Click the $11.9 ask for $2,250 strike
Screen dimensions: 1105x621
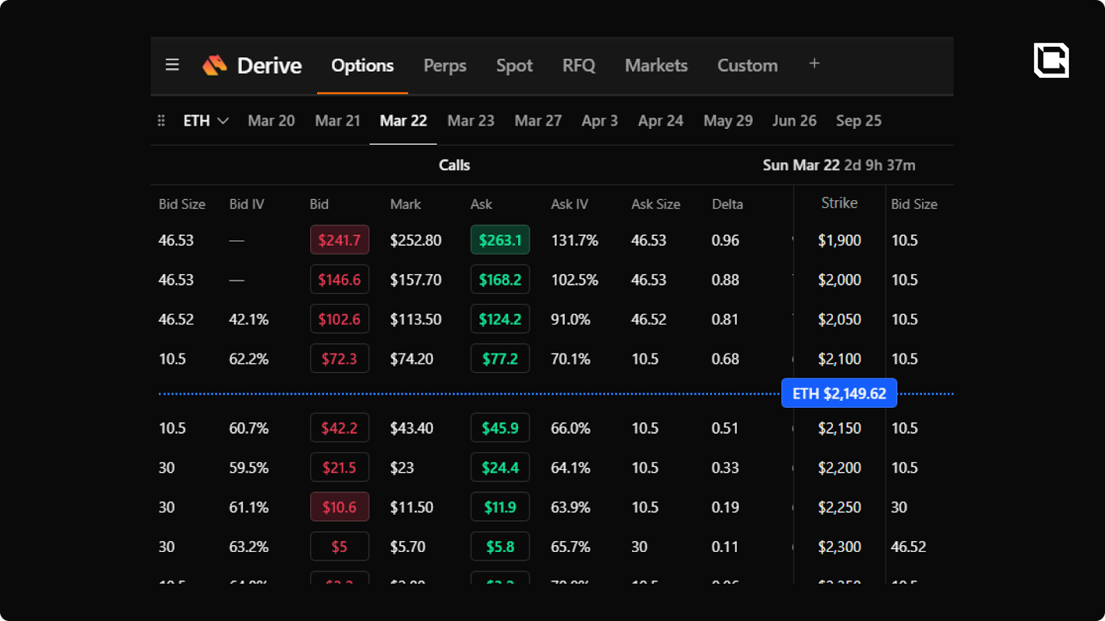pos(500,507)
